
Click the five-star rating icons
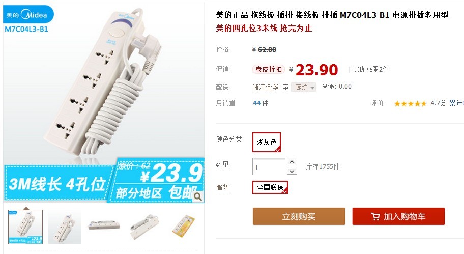coord(411,103)
